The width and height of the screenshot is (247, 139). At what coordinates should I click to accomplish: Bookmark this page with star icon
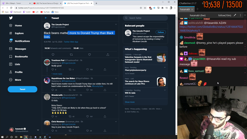145,8
